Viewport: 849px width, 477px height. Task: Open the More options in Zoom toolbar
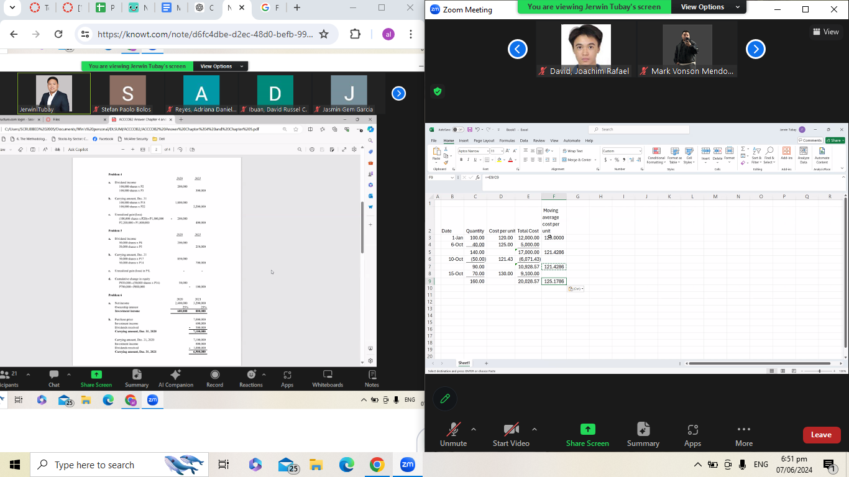(743, 430)
